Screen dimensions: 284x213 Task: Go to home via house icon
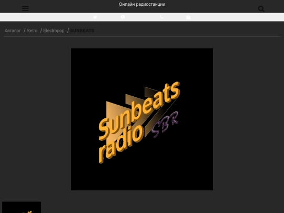coord(95,17)
